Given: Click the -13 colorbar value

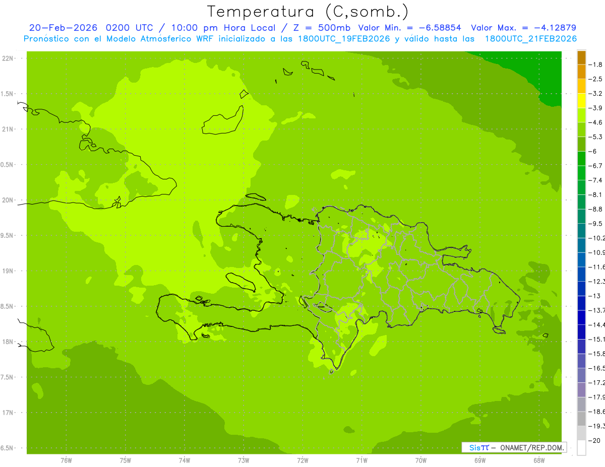Looking at the screenshot, I should (595, 296).
